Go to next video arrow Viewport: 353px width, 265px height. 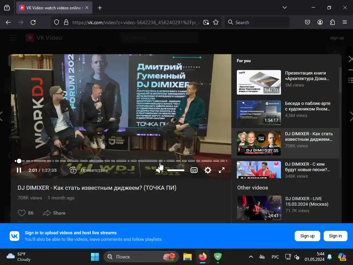(351, 116)
